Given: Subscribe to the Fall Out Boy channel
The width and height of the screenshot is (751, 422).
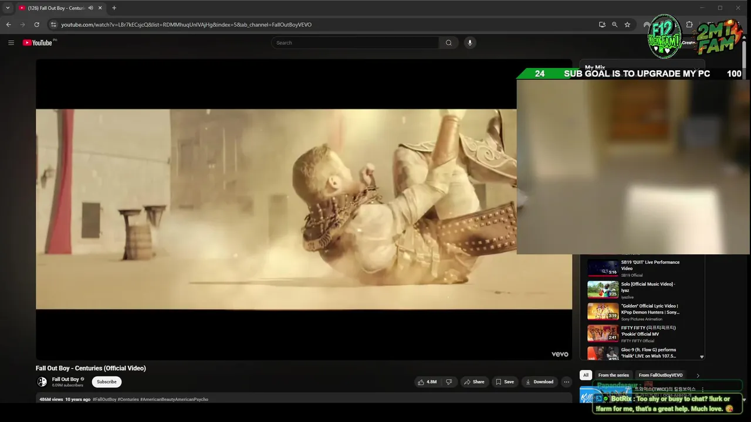Looking at the screenshot, I should click(x=106, y=382).
